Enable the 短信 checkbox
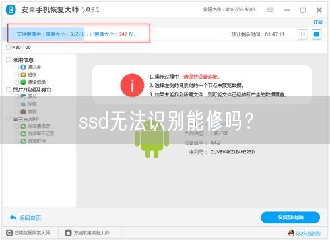 (x=16, y=75)
